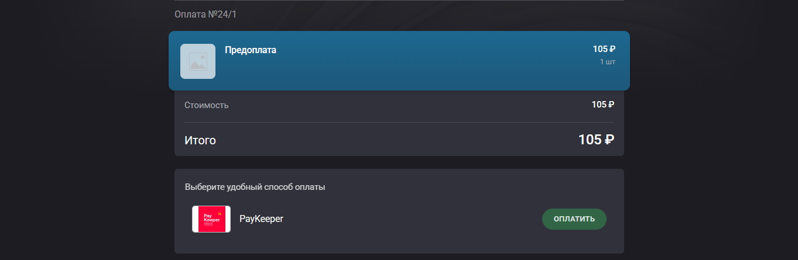Choose the PayKeeper payment method name

[261, 219]
